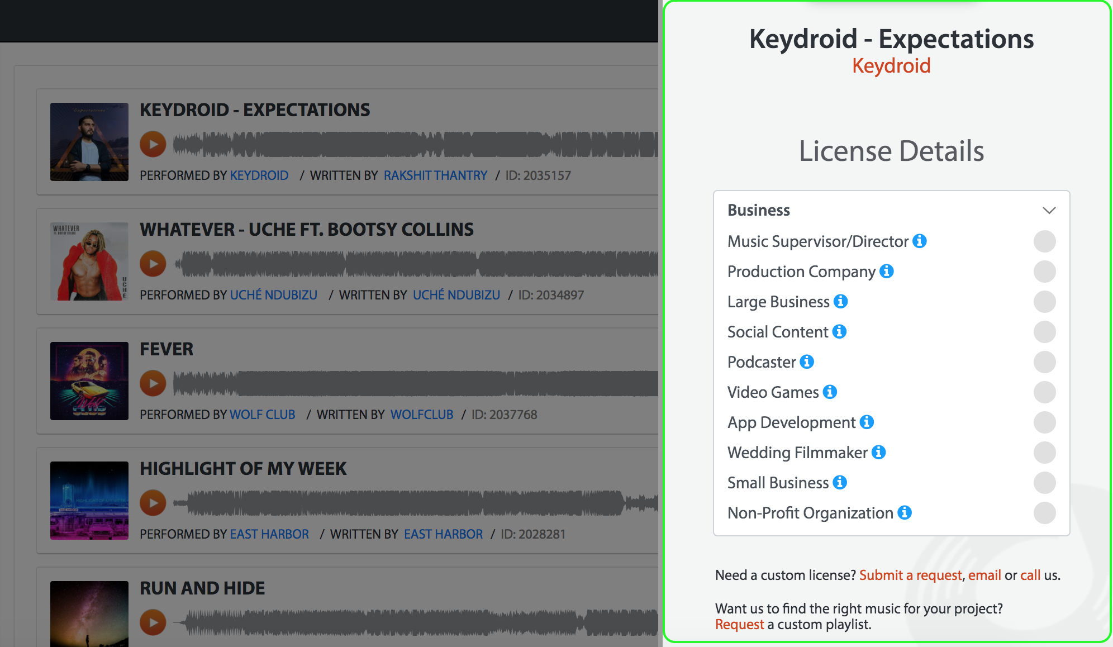Collapse the Business section chevron
The height and width of the screenshot is (647, 1113).
coord(1049,211)
